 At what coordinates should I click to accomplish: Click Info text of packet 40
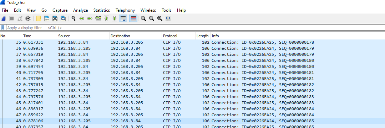point(263,73)
